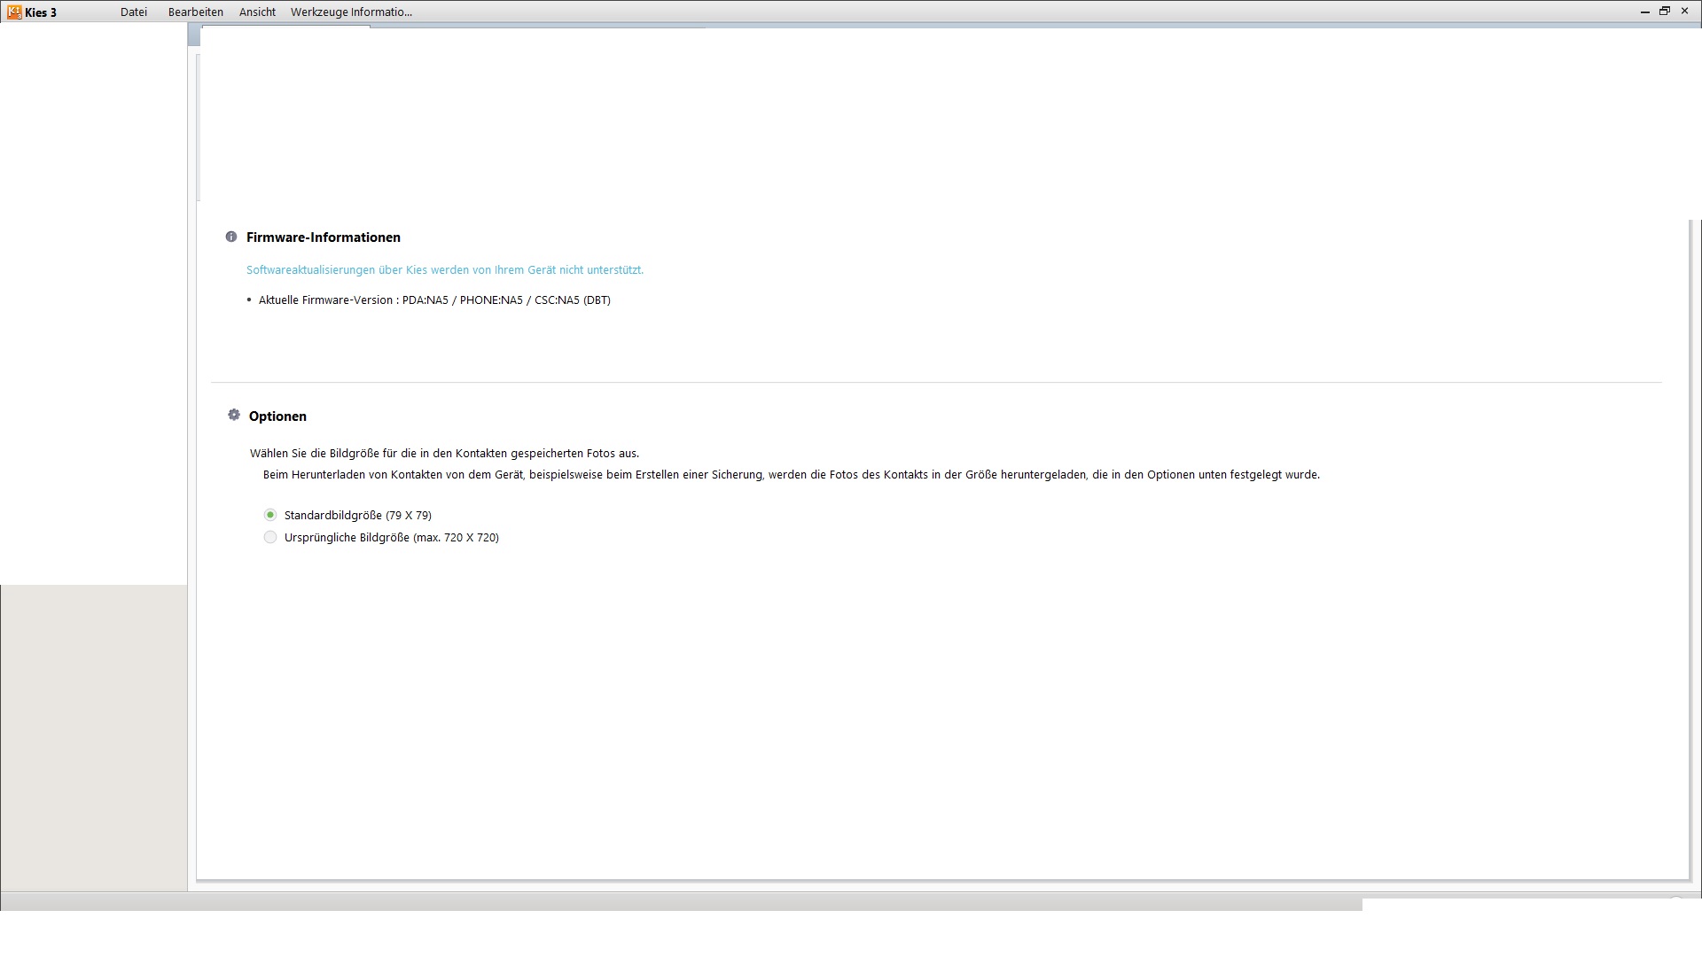
Task: Restore down the Kies window
Action: (1665, 12)
